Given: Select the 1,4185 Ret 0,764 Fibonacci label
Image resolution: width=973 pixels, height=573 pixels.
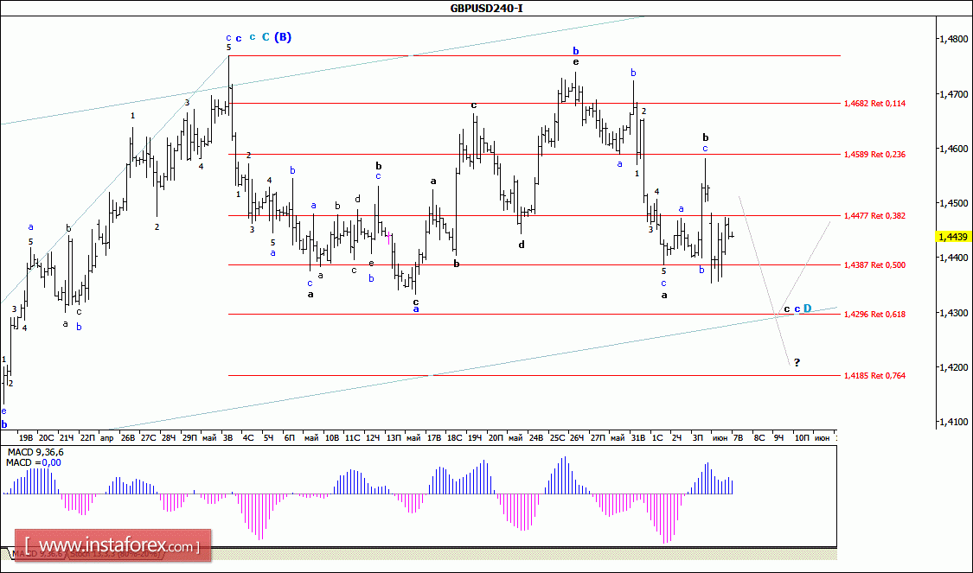Looking at the screenshot, I should point(874,376).
